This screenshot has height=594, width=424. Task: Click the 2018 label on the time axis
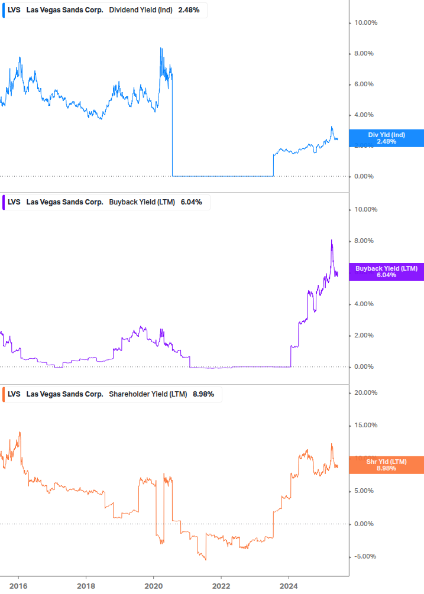pyautogui.click(x=86, y=586)
